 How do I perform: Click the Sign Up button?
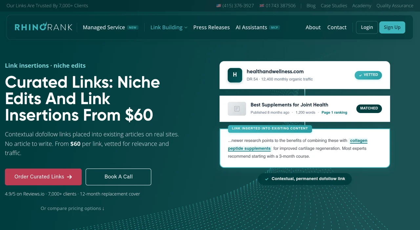[x=392, y=27]
